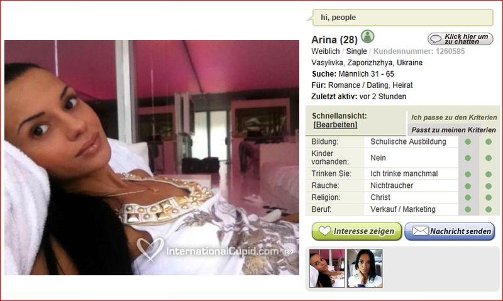Viewport: 503px width, 301px height.
Task: Open Klick hier um zu chatten button
Action: [460, 39]
